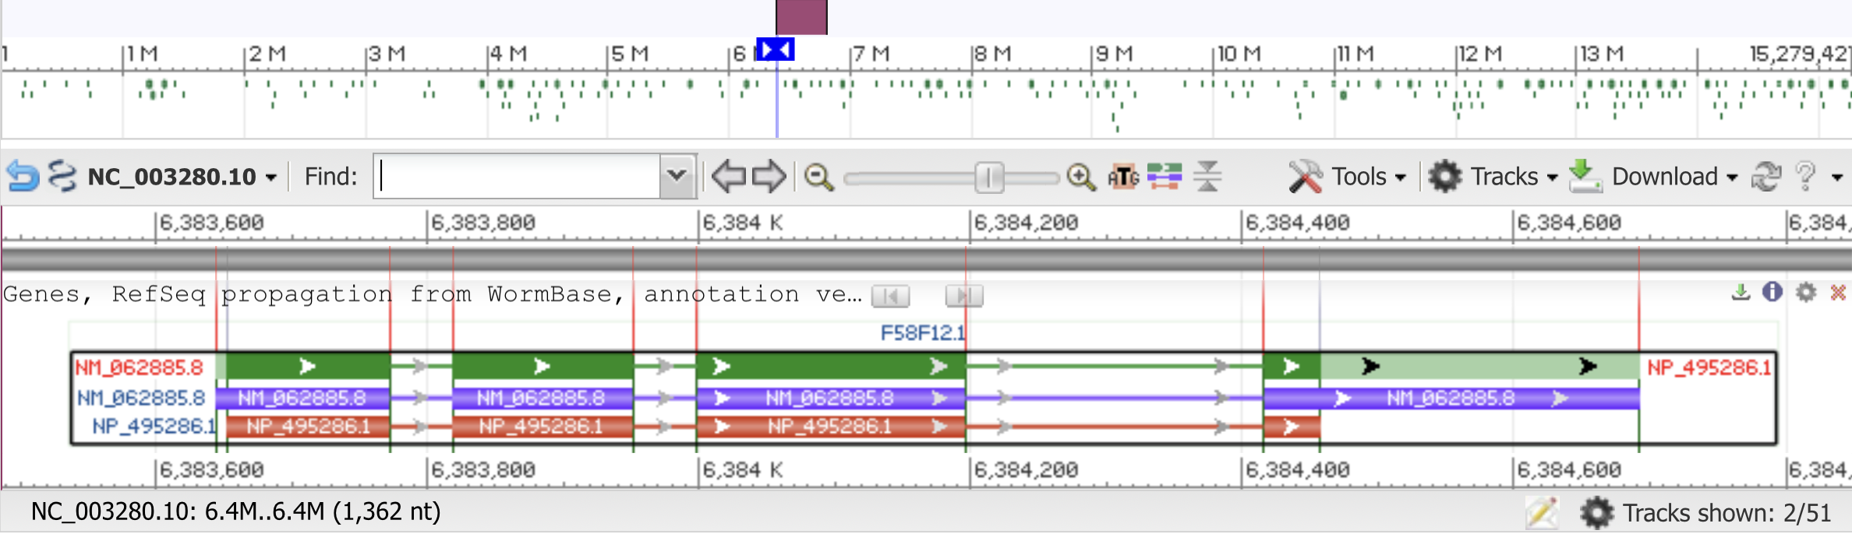
Task: Click the purple region block above overview
Action: (x=801, y=17)
